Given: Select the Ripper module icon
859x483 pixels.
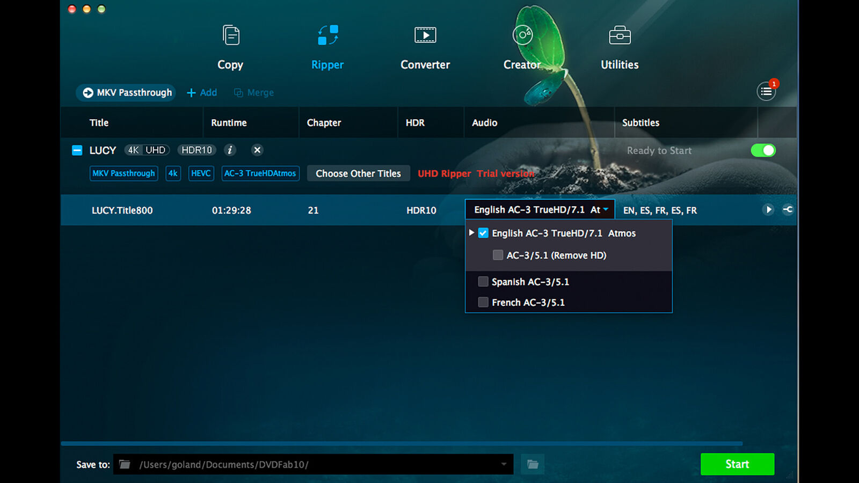Looking at the screenshot, I should (327, 35).
